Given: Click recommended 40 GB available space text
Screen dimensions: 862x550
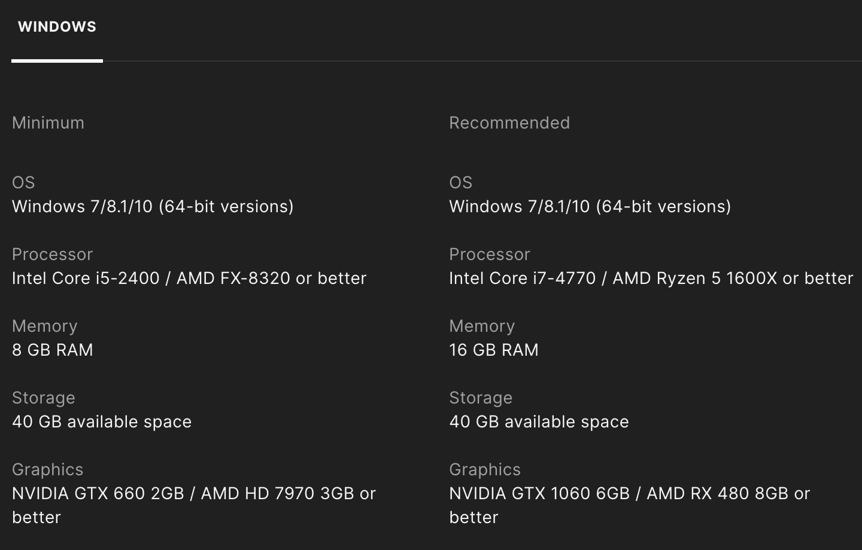Looking at the screenshot, I should [539, 421].
